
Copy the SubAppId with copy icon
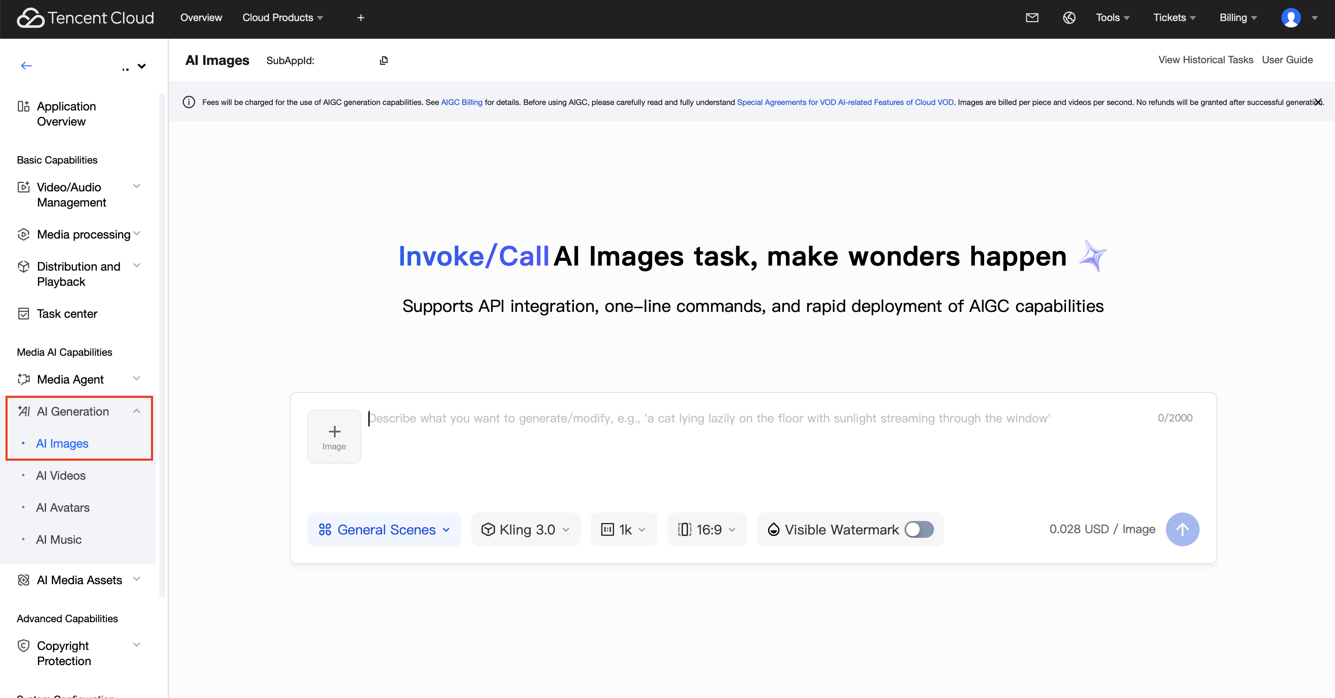(383, 61)
